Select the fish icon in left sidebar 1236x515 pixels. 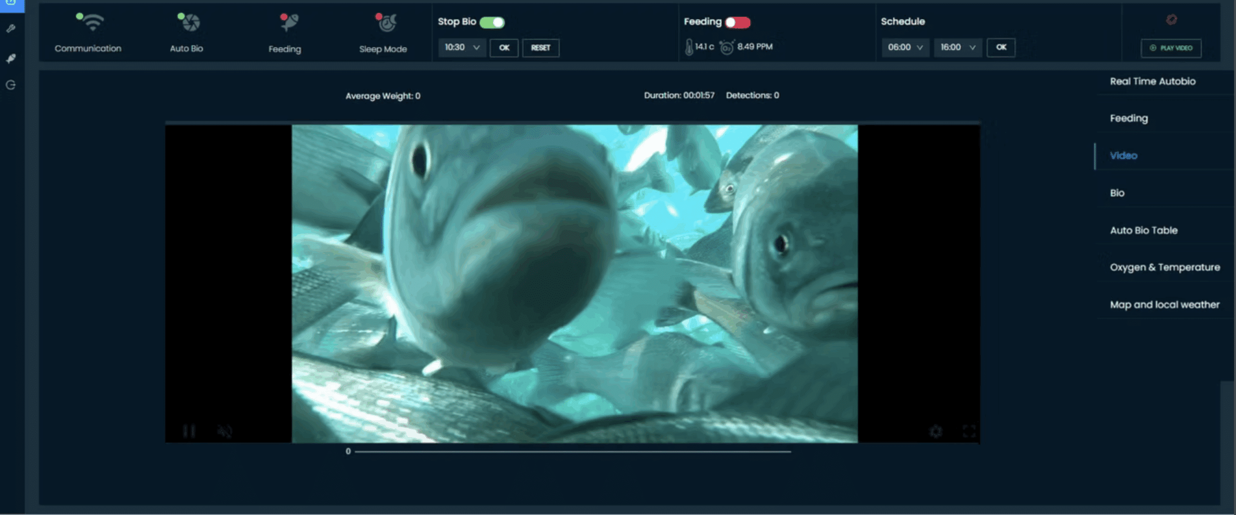pyautogui.click(x=11, y=58)
